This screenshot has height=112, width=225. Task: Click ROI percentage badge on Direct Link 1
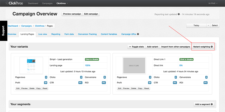[206, 83]
